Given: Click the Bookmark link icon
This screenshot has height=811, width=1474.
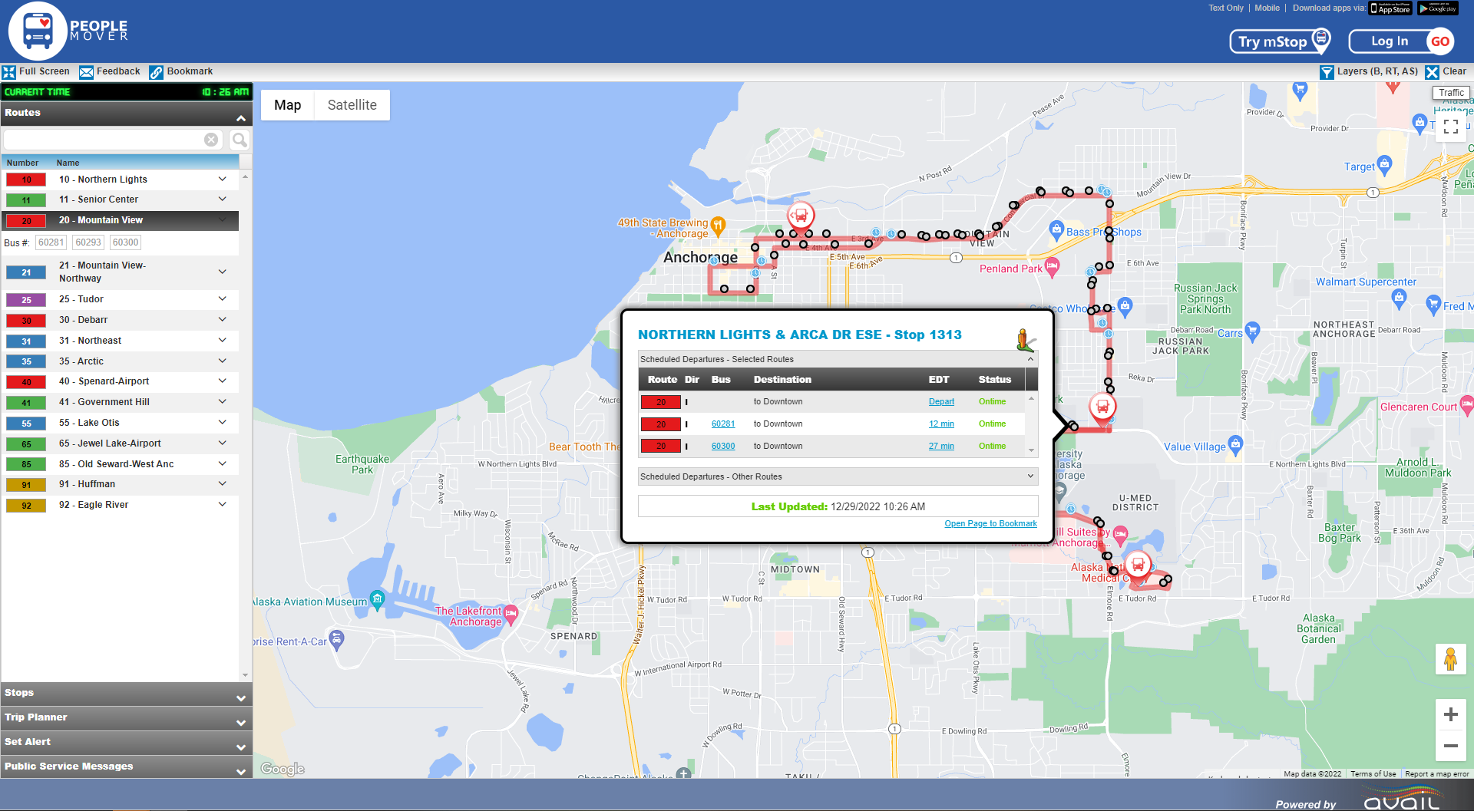Looking at the screenshot, I should 156,72.
